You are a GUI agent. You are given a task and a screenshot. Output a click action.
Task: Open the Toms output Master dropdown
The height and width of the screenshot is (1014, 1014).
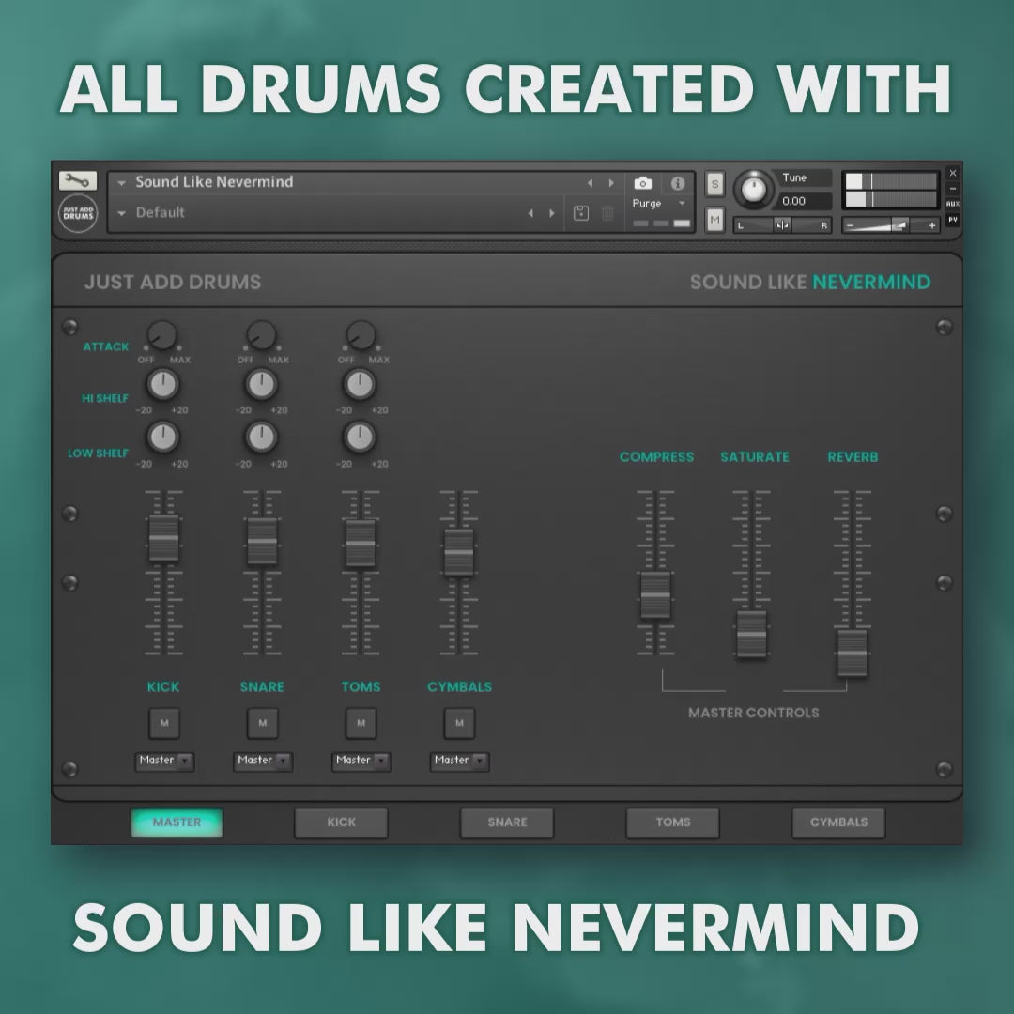tap(361, 760)
